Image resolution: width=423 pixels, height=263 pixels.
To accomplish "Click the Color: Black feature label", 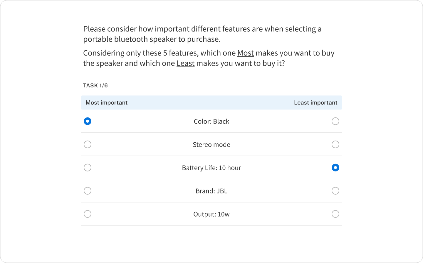I will click(x=211, y=122).
